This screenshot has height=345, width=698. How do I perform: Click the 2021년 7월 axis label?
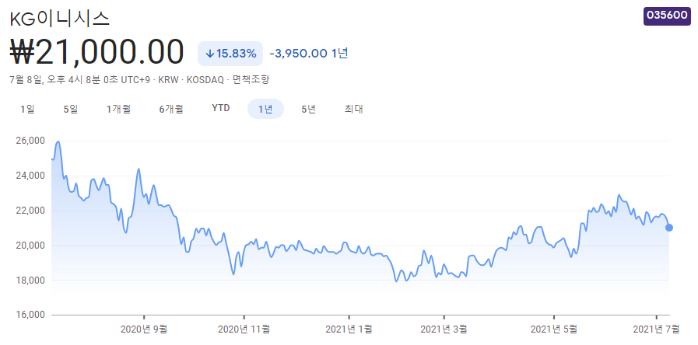[x=657, y=329]
